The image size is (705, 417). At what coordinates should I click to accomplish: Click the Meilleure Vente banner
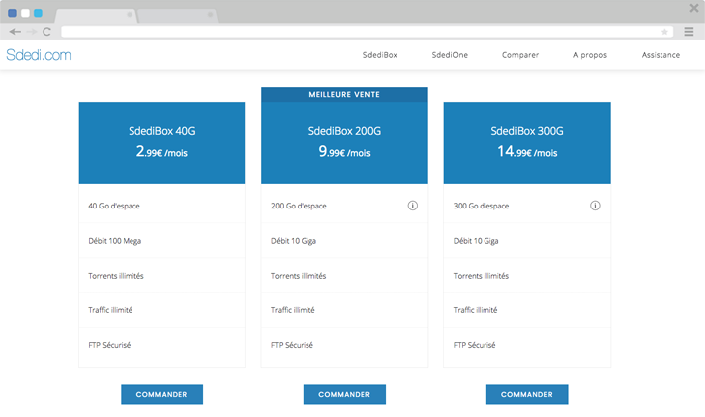pyautogui.click(x=344, y=94)
